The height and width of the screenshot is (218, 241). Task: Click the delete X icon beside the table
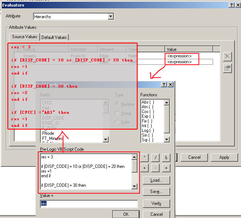pyautogui.click(x=227, y=56)
